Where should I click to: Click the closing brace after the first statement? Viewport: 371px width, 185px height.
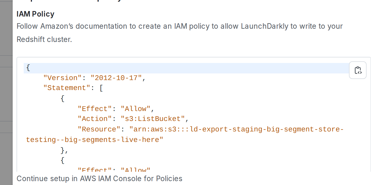tap(63, 150)
